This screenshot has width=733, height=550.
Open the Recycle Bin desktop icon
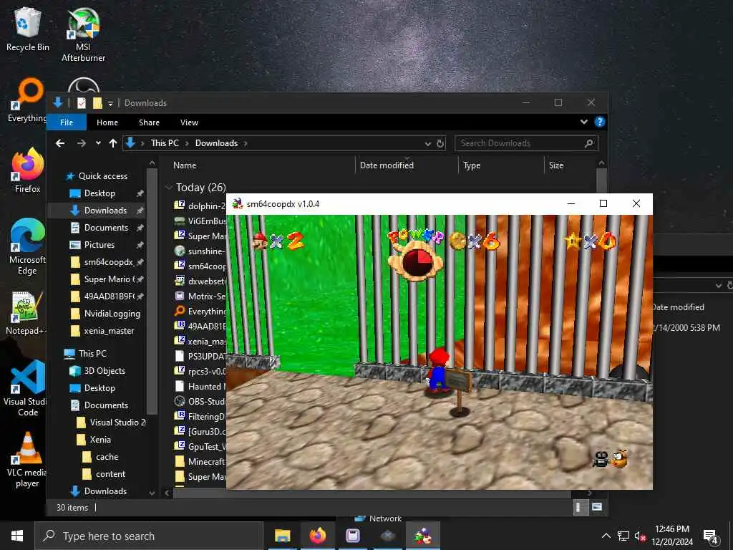[27, 30]
